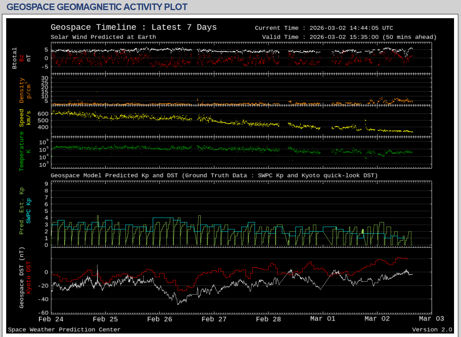The image size is (461, 337).
Task: Click the Version 2.0 label
Action: (432, 330)
